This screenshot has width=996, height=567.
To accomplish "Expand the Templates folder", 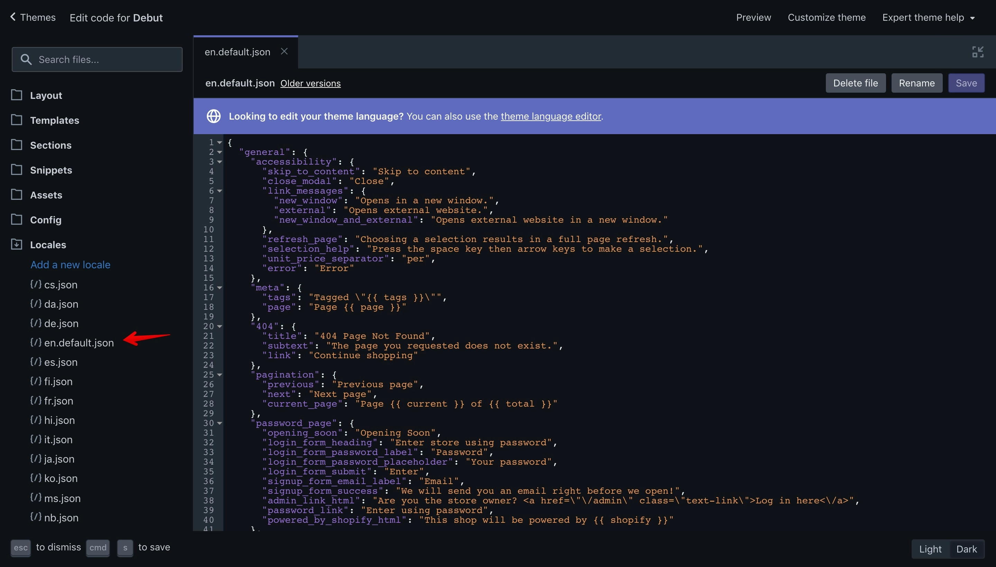I will [x=55, y=120].
